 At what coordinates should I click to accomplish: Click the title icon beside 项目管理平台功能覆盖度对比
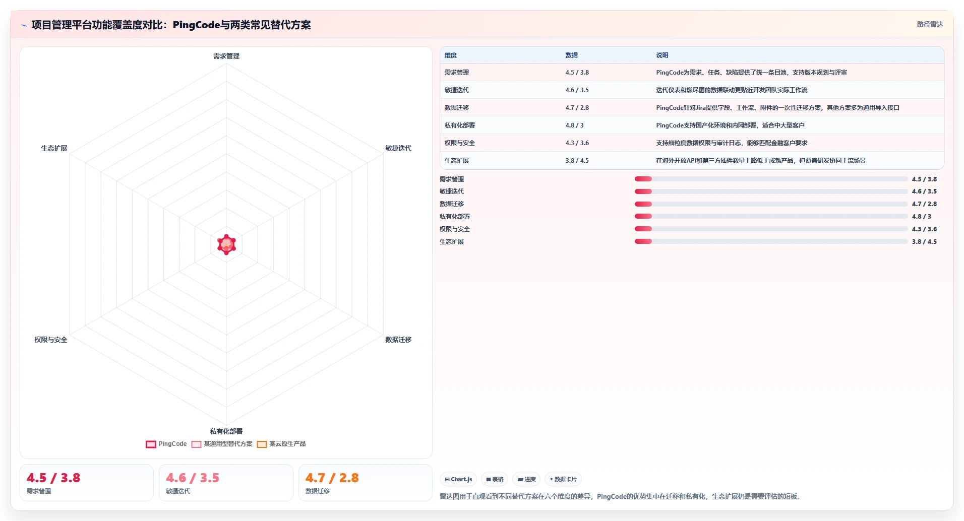24,25
